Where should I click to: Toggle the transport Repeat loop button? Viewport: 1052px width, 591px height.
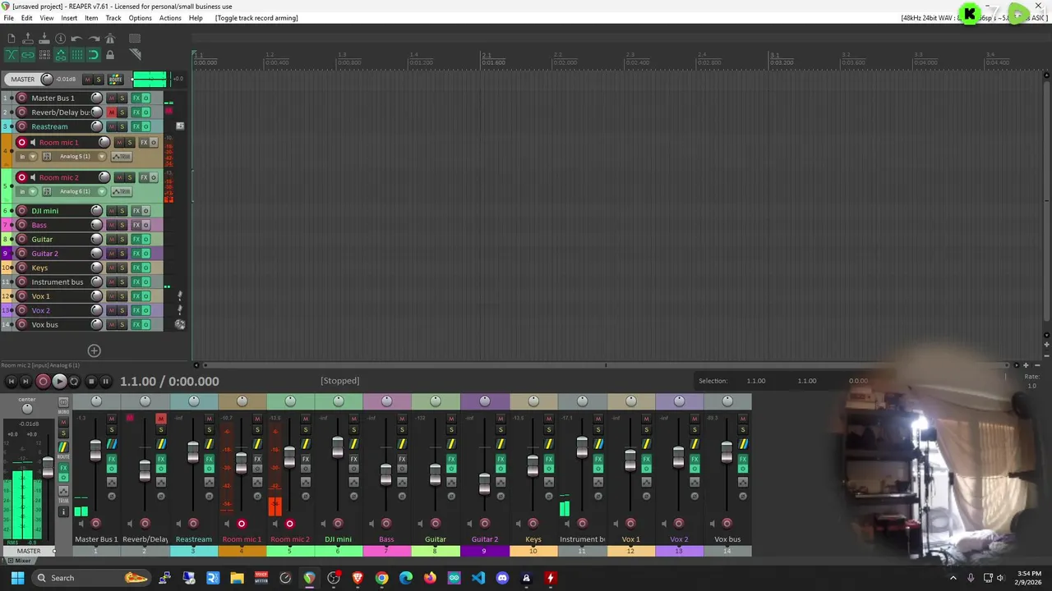(74, 382)
